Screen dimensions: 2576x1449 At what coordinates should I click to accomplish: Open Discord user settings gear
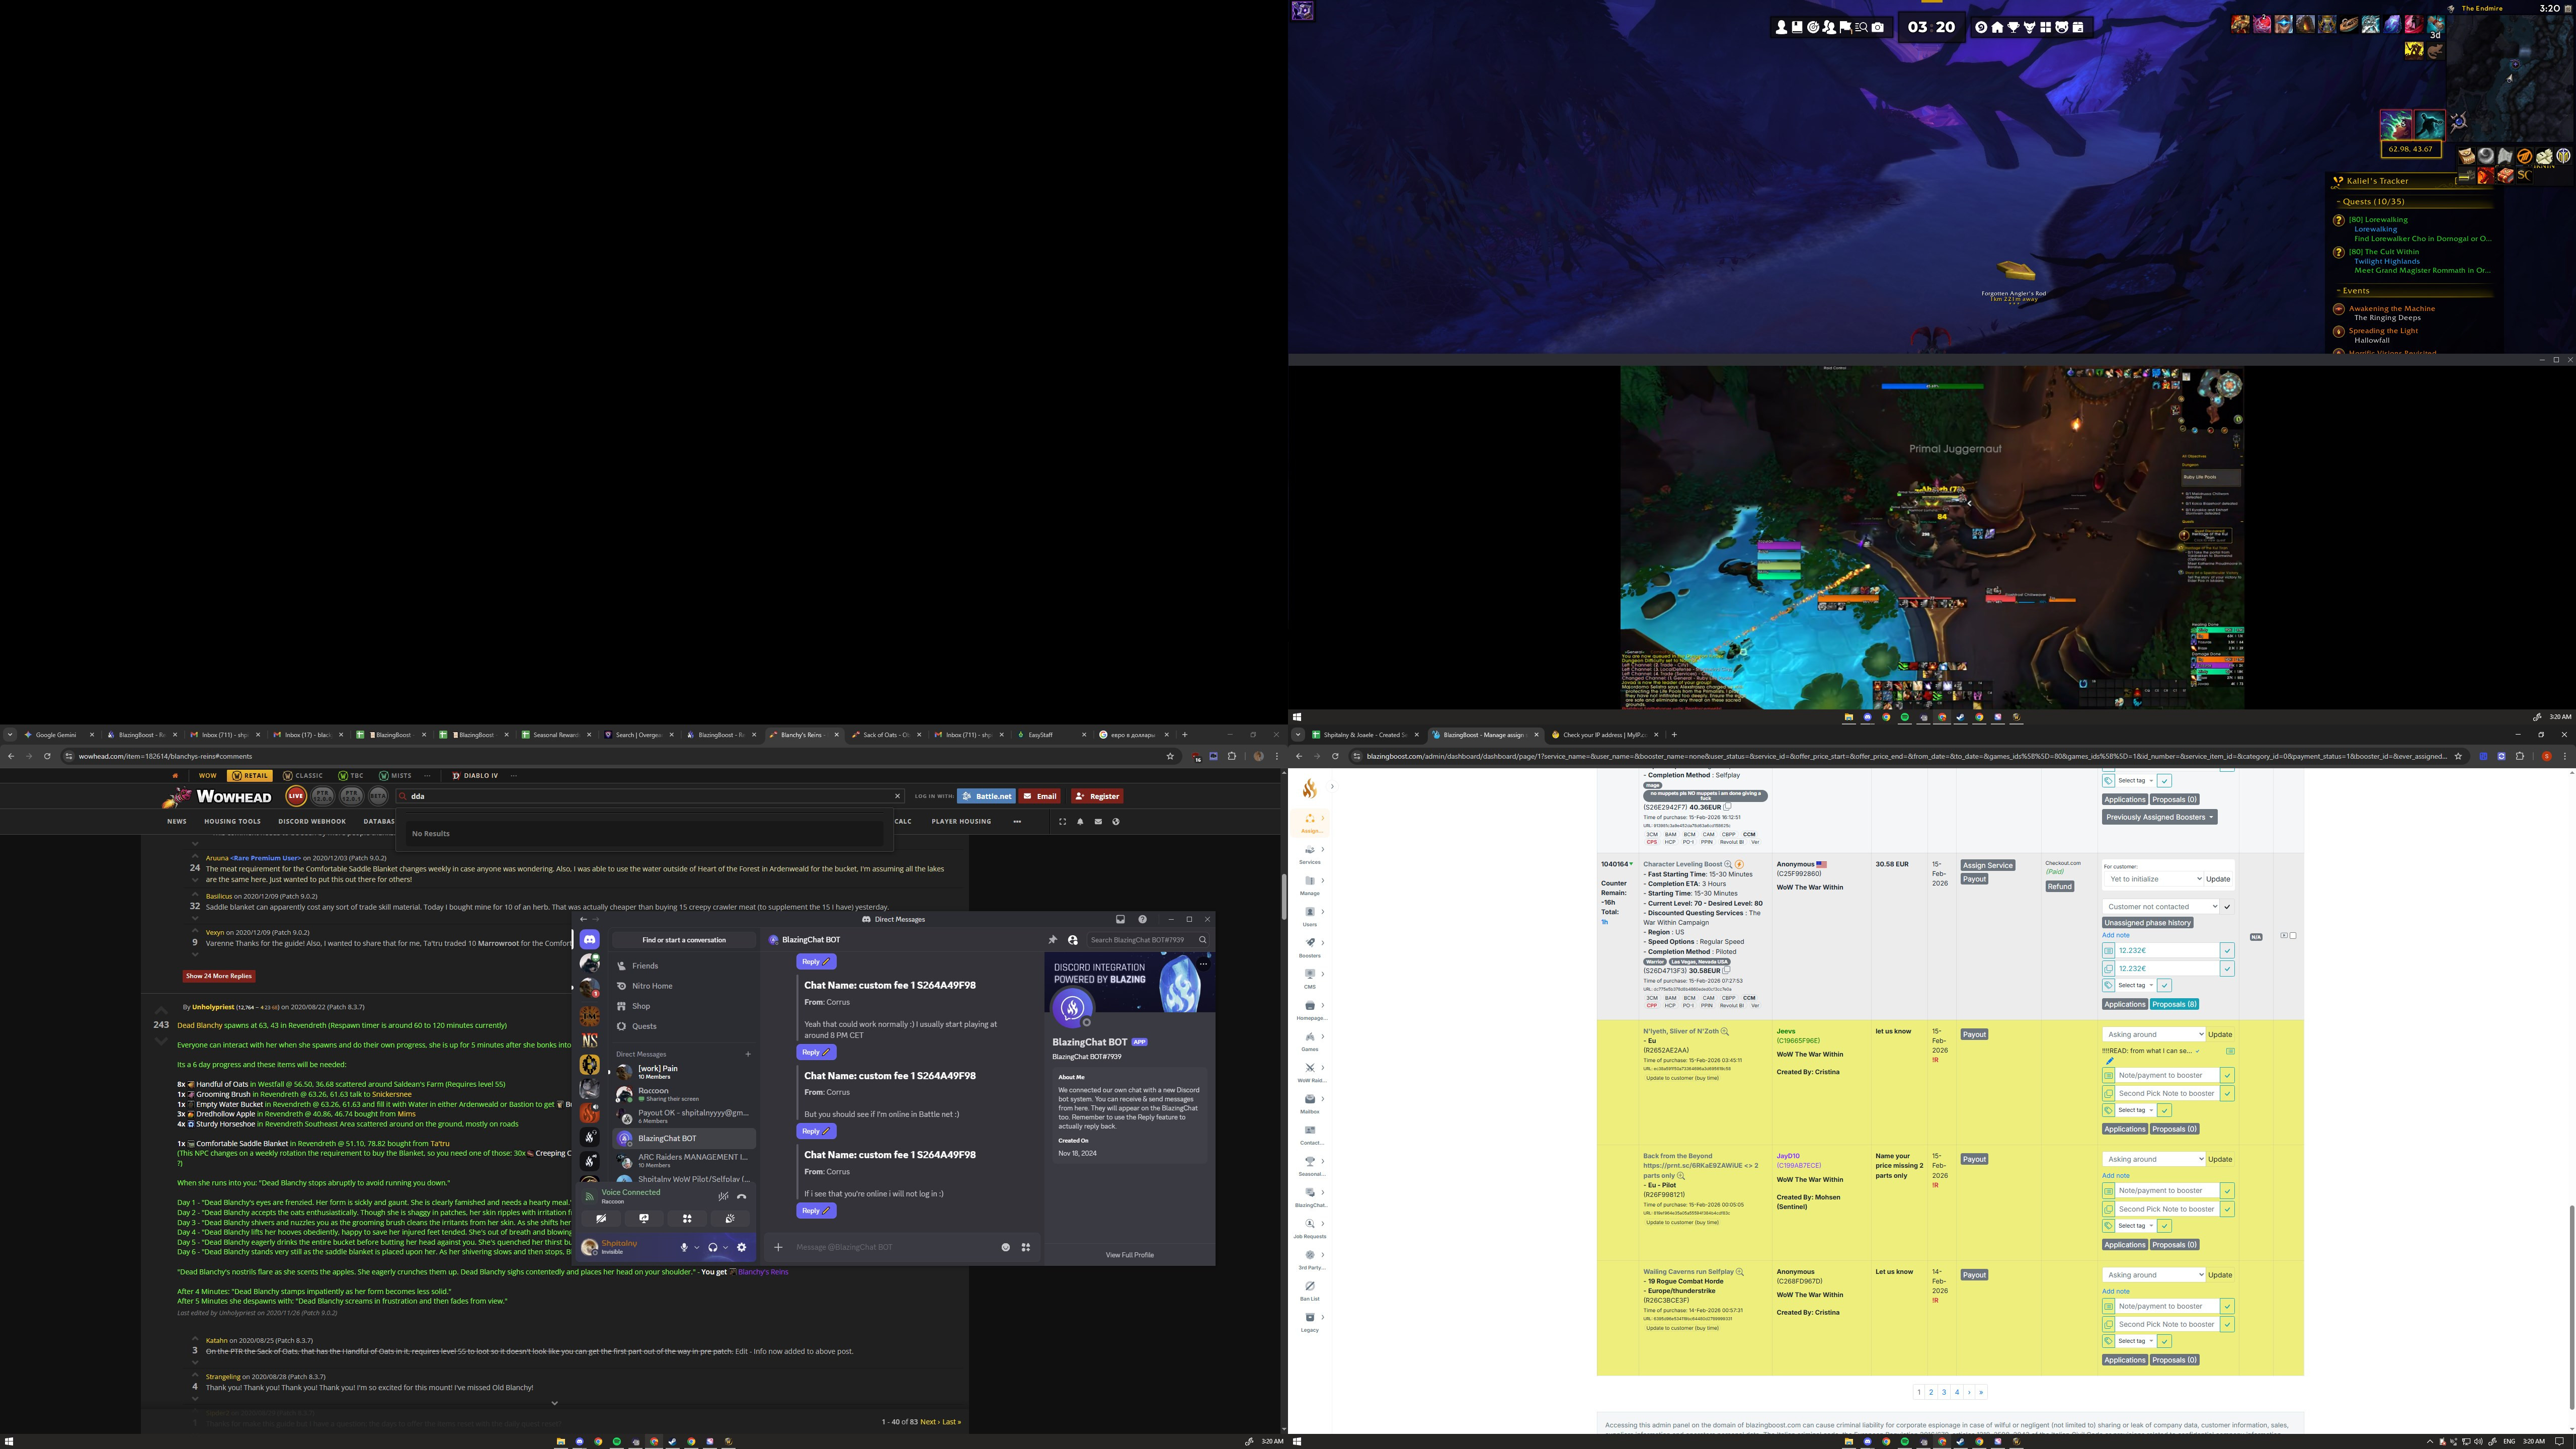(x=741, y=1247)
